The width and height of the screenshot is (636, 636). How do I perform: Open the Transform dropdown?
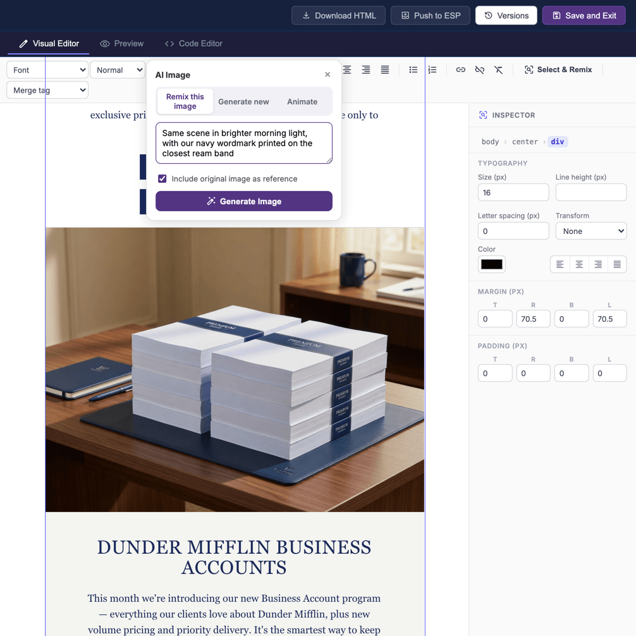pyautogui.click(x=591, y=231)
